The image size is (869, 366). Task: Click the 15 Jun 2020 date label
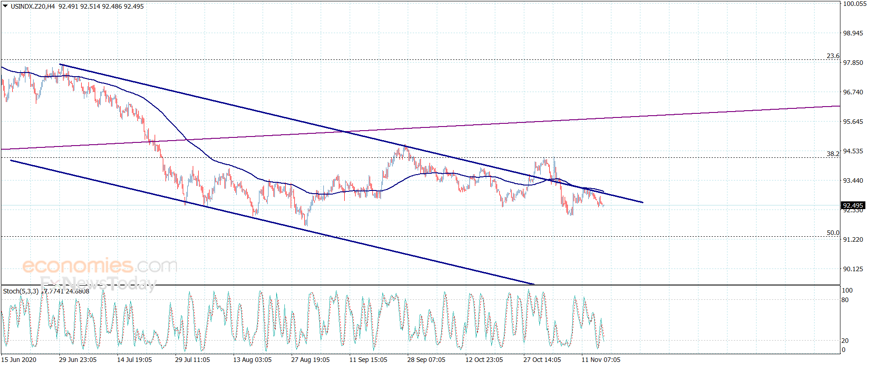click(x=19, y=360)
